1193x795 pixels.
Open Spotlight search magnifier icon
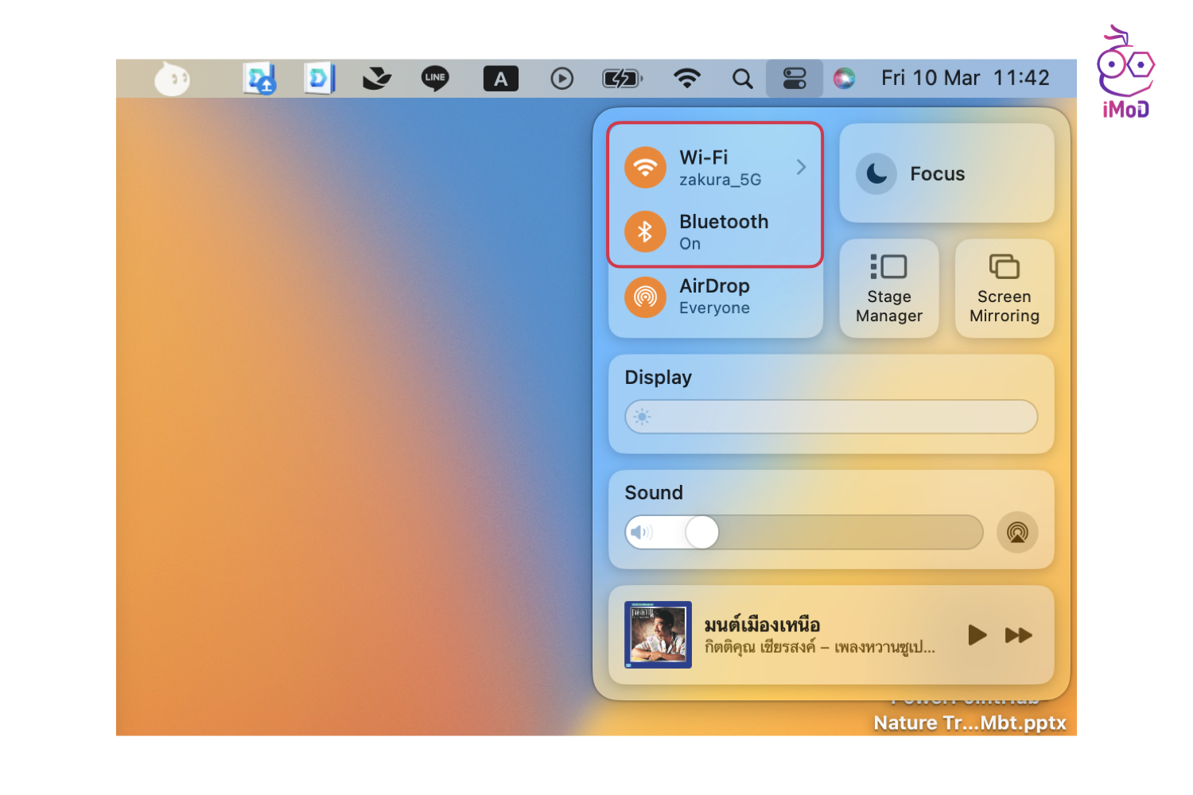pos(742,78)
